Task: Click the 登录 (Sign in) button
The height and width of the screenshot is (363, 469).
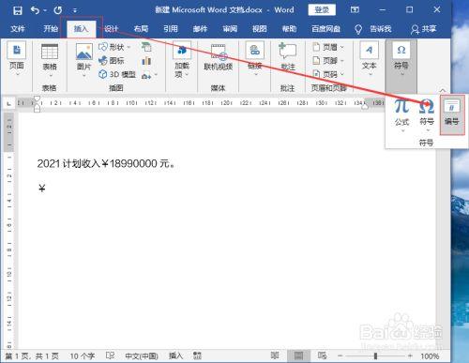Action: pos(322,9)
